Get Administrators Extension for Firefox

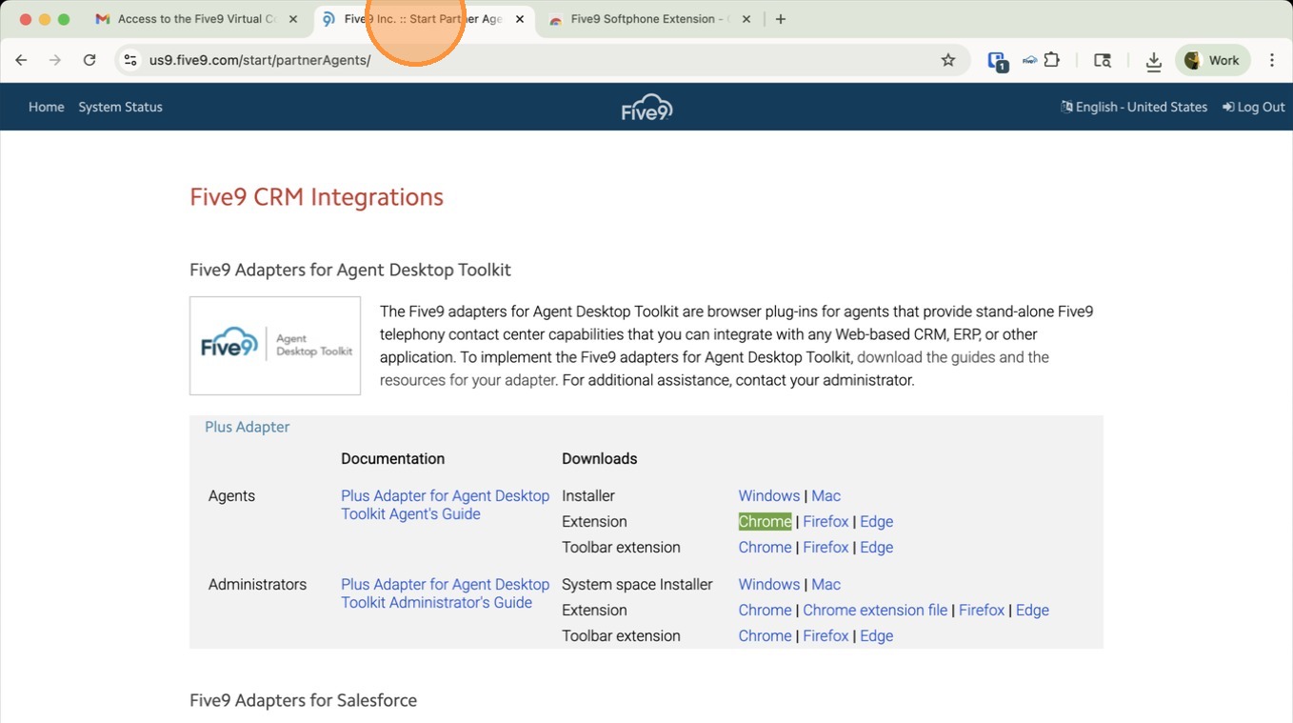click(982, 611)
